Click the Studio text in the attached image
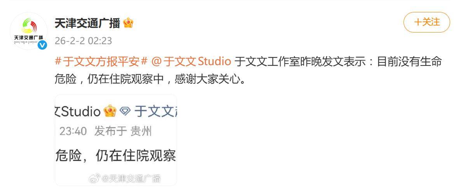The width and height of the screenshot is (461, 193). click(x=81, y=112)
